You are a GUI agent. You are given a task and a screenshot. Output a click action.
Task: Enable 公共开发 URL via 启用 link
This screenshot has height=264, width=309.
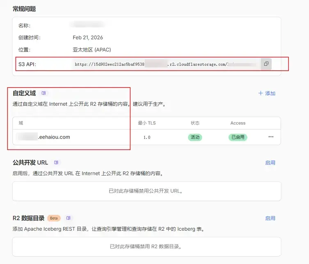coord(270,163)
